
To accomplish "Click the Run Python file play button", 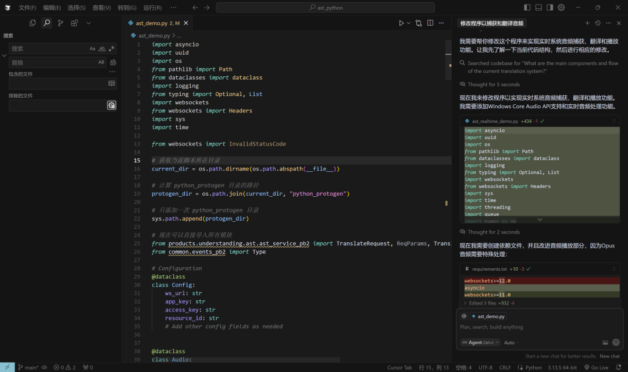I will [x=401, y=23].
